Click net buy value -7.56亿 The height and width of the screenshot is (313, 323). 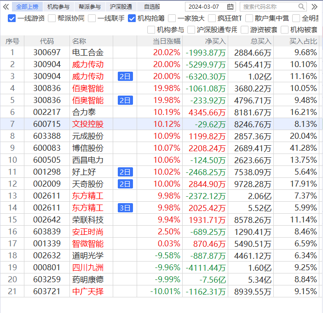213,279
